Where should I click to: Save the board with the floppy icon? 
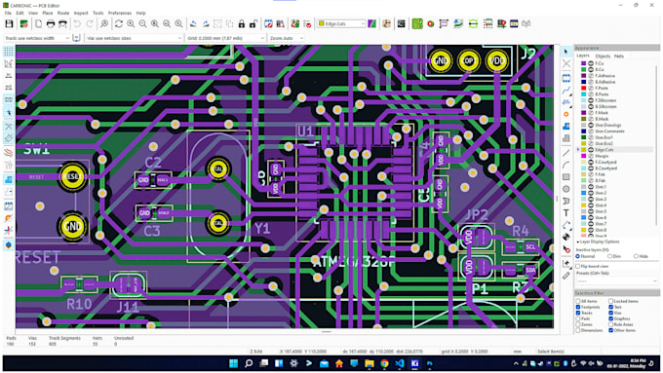tap(9, 24)
